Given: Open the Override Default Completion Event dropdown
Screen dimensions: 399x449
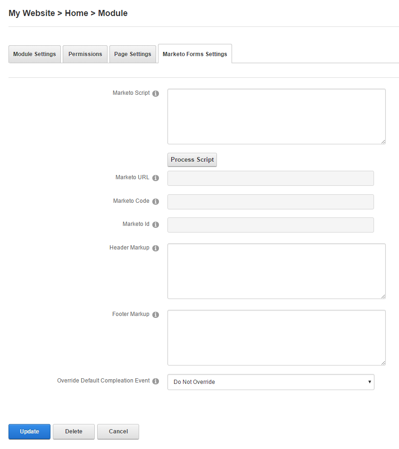Looking at the screenshot, I should point(271,382).
